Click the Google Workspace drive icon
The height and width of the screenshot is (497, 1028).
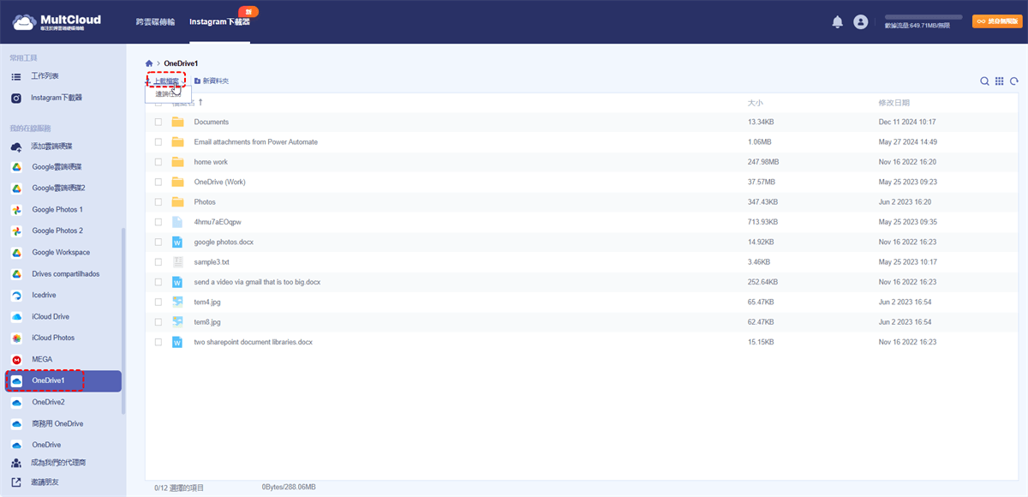coord(16,253)
